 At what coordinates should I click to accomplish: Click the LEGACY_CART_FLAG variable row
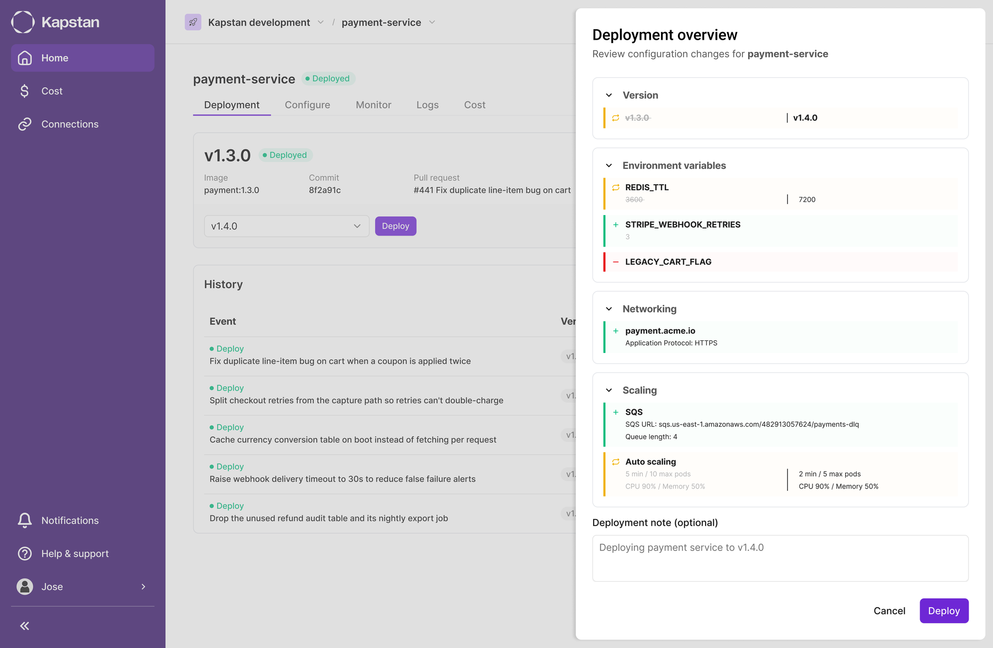[x=781, y=262]
